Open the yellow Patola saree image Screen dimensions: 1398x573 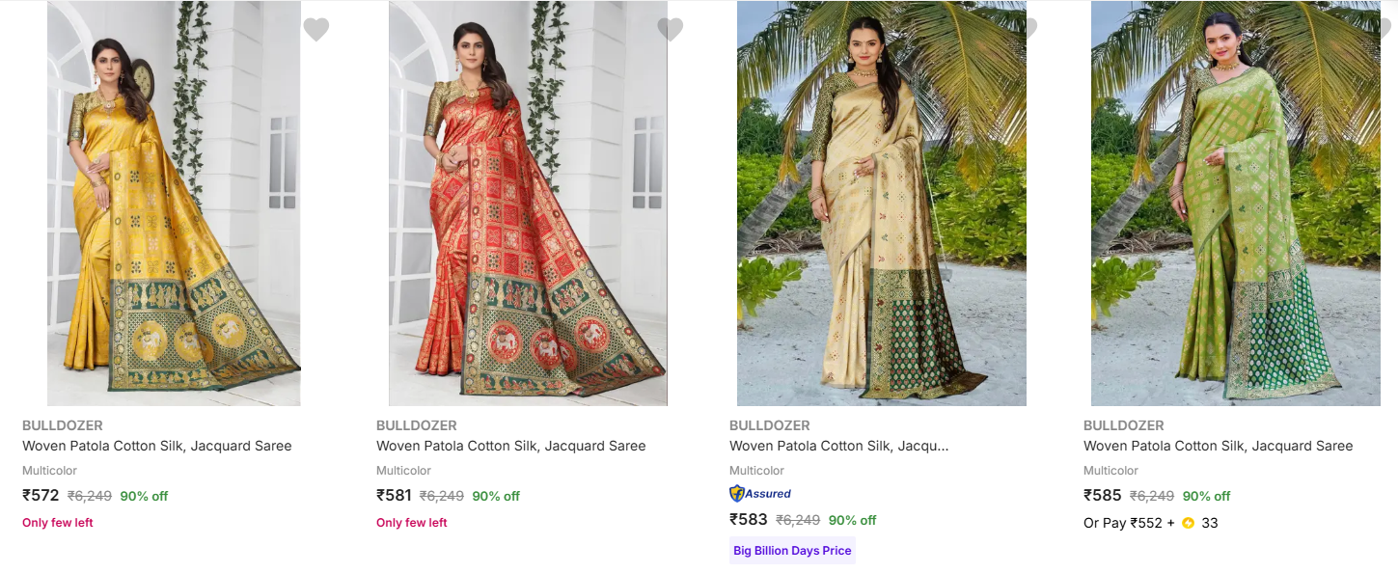[x=174, y=203]
